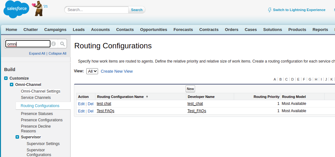Collapse the Supervisor tree node
The width and height of the screenshot is (335, 157).
17,137
